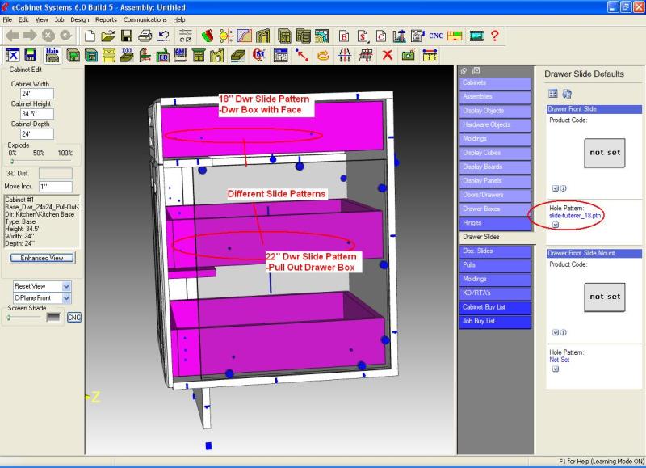Open the Design menu
The height and width of the screenshot is (468, 646).
[80, 19]
